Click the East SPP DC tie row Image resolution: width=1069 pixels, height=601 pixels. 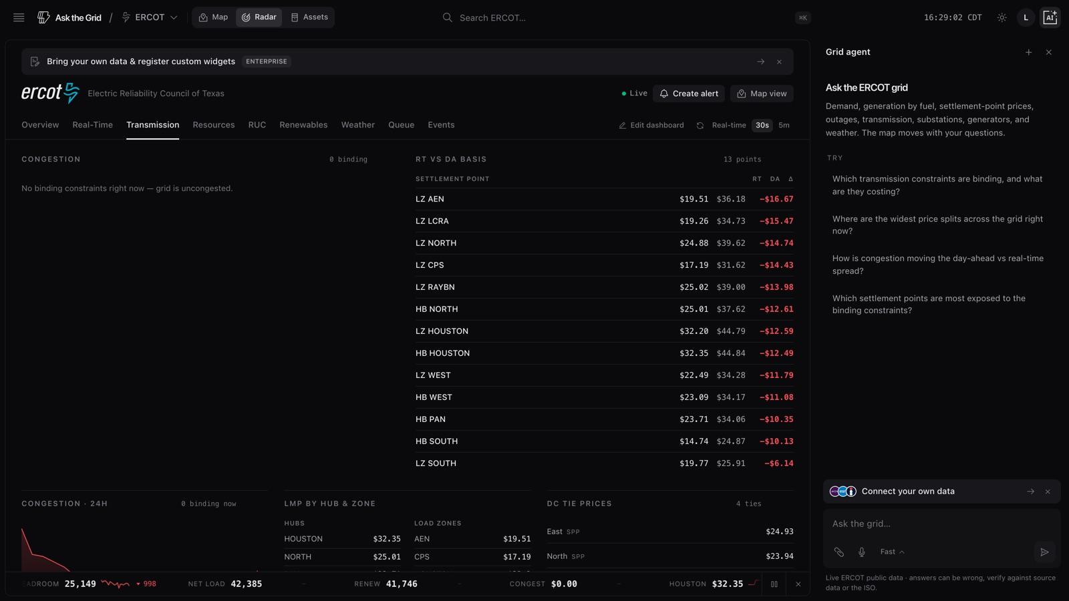pos(670,532)
